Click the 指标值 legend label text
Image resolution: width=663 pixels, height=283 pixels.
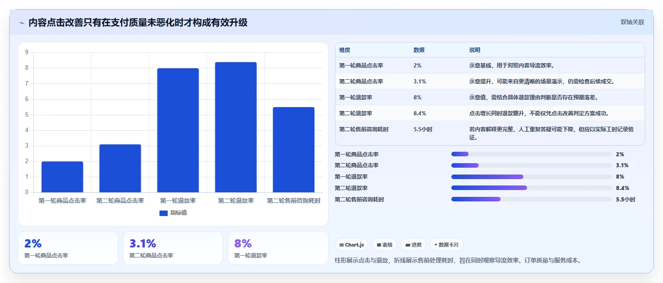click(178, 213)
